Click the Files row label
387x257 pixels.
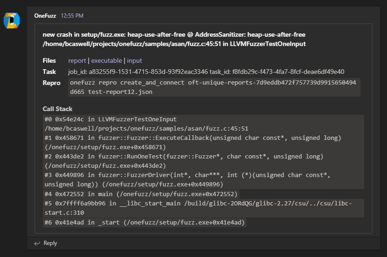tap(49, 61)
